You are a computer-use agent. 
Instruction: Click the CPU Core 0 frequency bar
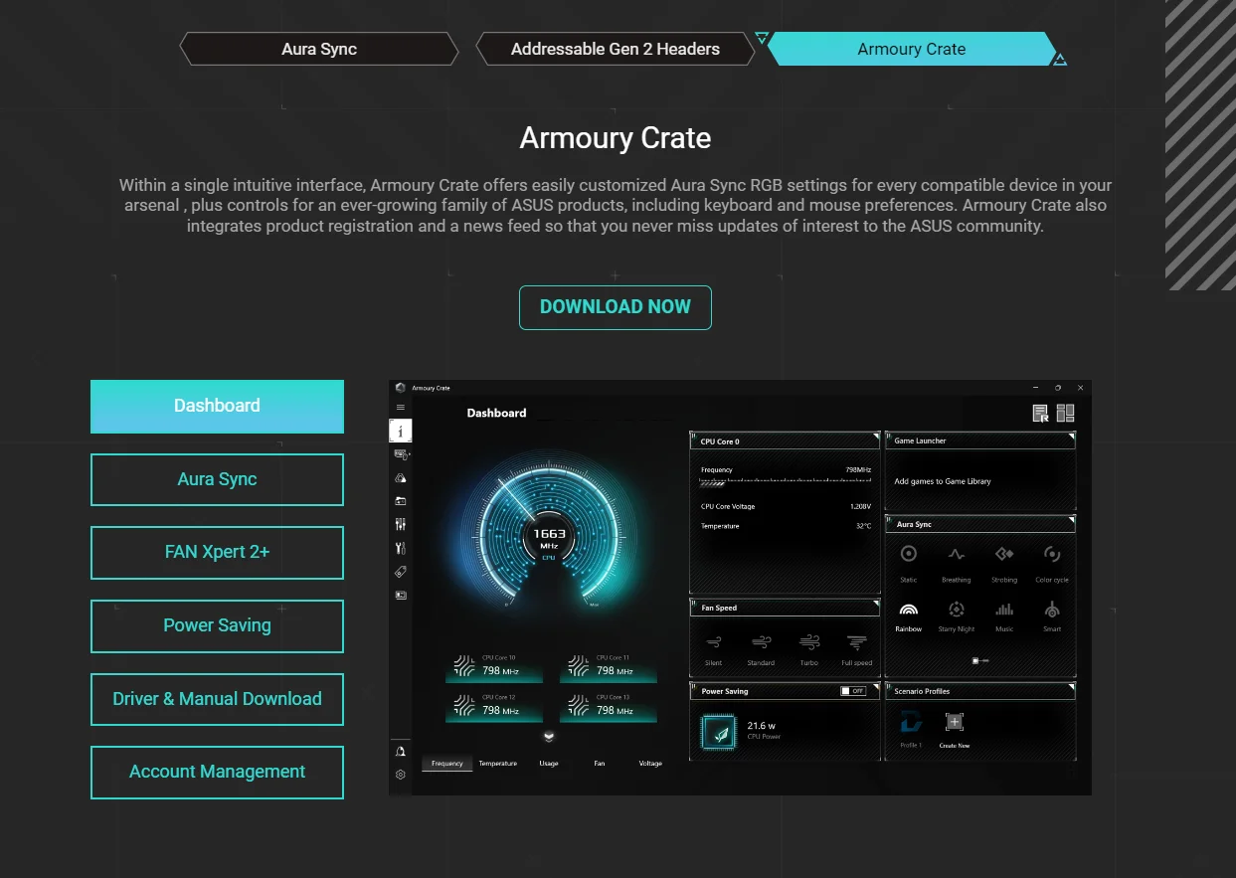[786, 484]
